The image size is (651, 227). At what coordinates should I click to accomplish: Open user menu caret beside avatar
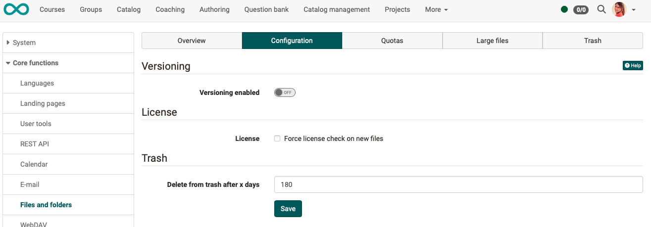tap(634, 10)
